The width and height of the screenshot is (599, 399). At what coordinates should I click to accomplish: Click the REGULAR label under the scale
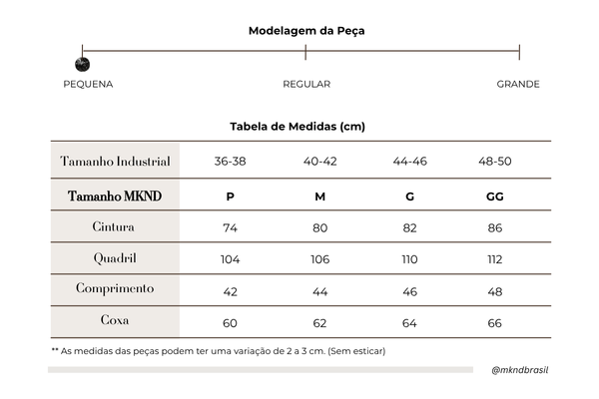pos(306,84)
